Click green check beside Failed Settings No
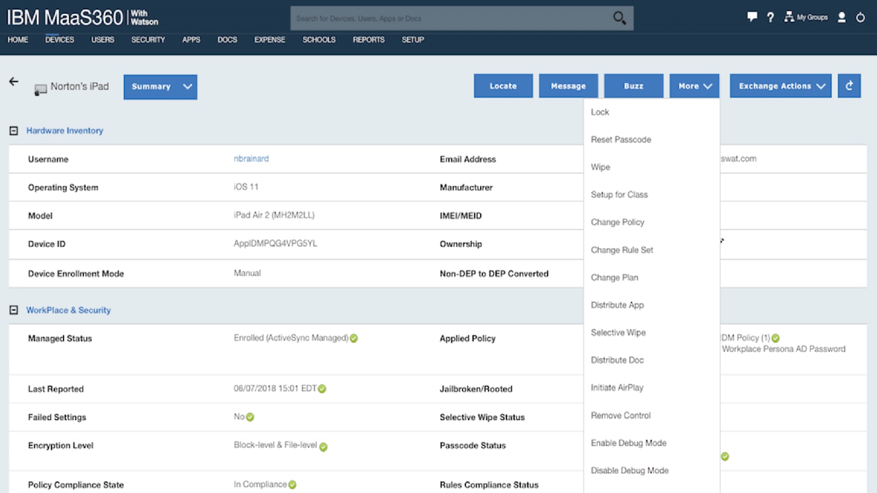877x493 pixels. pyautogui.click(x=250, y=417)
